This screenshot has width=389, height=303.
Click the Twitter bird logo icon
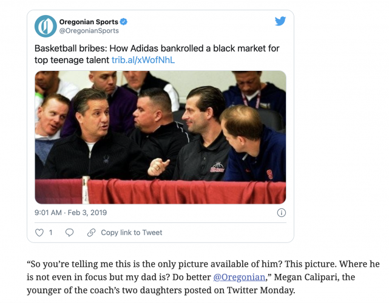click(x=280, y=21)
